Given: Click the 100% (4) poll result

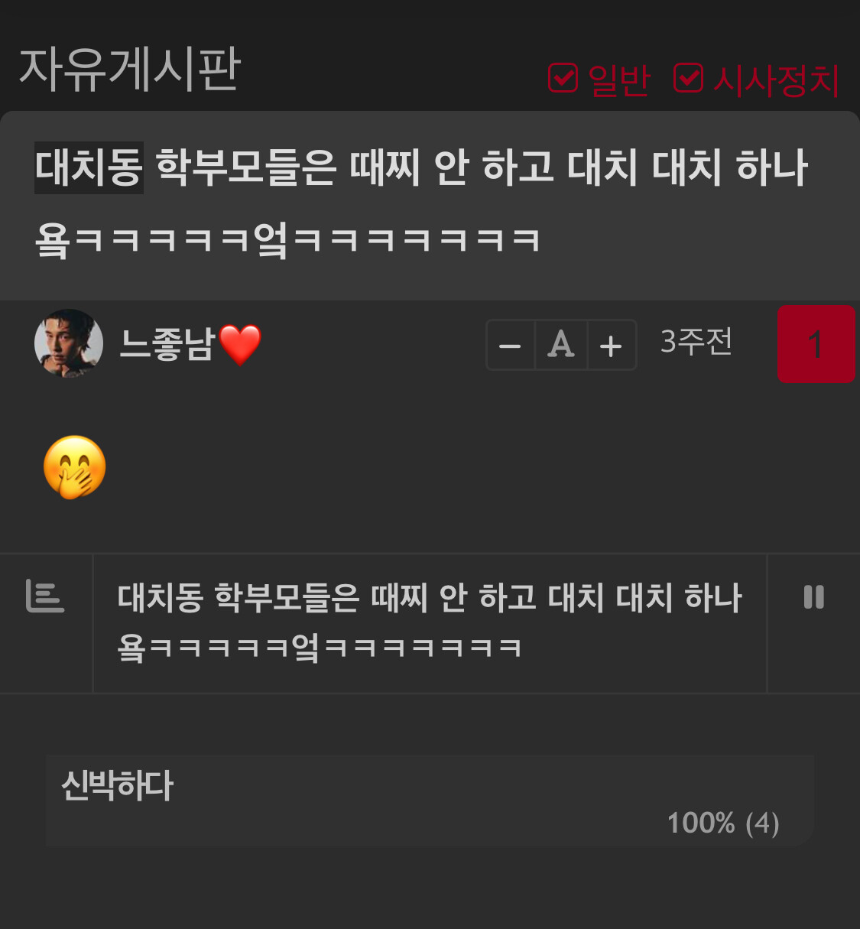Looking at the screenshot, I should pos(723,823).
